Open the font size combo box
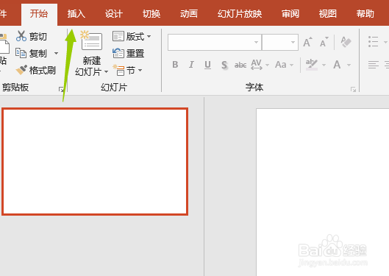Screen dimensions: 389x276 [280, 42]
